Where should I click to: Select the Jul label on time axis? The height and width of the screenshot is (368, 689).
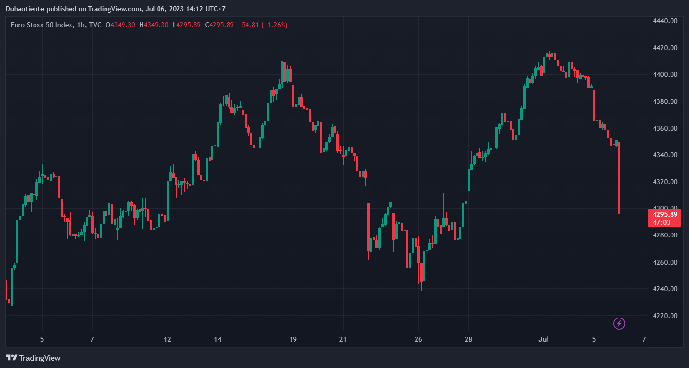[544, 339]
